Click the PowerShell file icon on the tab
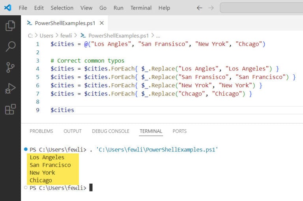303x201 pixels. (x=30, y=23)
